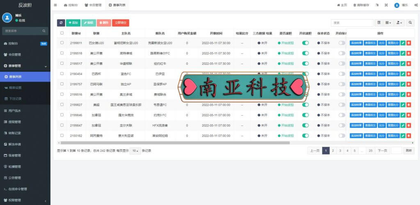
Task: Click the 跳转 jump button
Action: (409, 150)
